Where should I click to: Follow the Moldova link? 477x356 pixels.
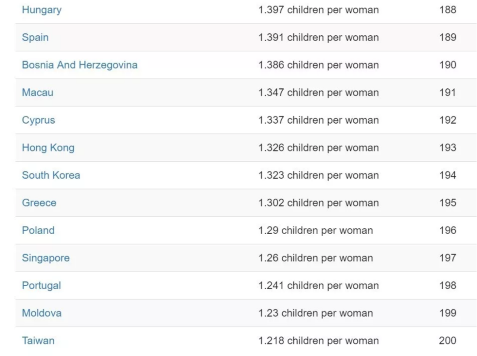point(42,313)
